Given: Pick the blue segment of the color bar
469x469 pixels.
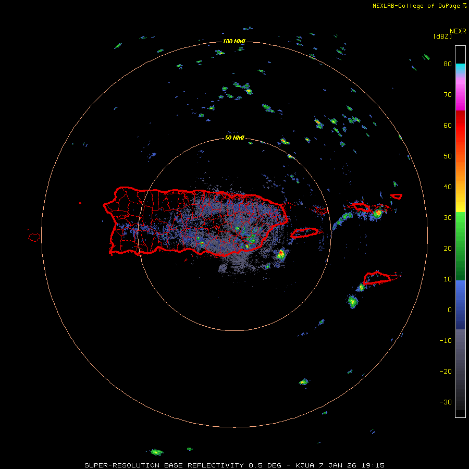Looking at the screenshot, I should coord(460,305).
